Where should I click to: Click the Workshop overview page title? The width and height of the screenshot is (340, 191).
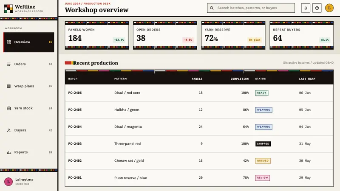point(97,10)
